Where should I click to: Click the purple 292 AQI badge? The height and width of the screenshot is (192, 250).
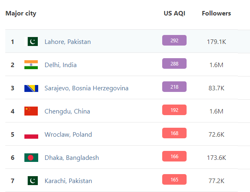click(174, 40)
